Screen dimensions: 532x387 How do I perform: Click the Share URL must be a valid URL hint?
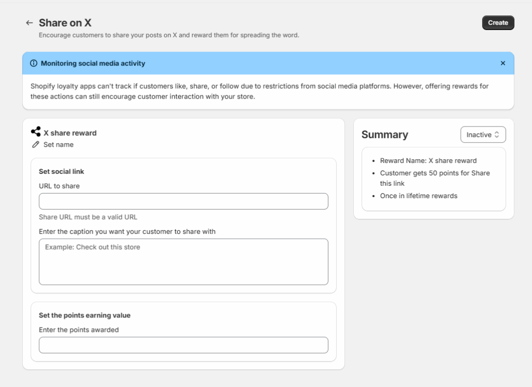pos(88,217)
